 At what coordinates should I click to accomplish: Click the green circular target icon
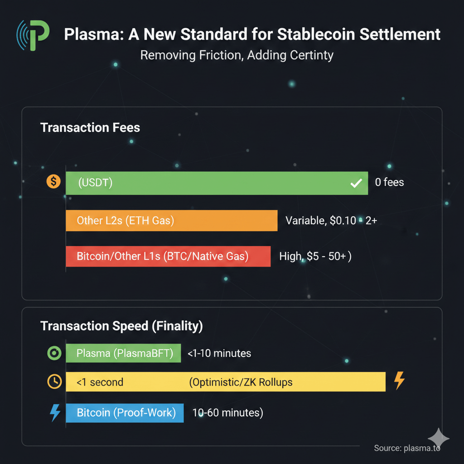[54, 353]
